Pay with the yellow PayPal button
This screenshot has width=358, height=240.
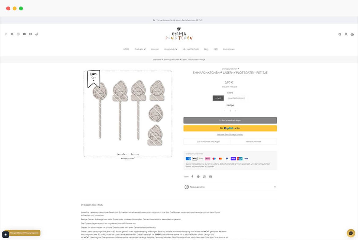click(x=230, y=128)
